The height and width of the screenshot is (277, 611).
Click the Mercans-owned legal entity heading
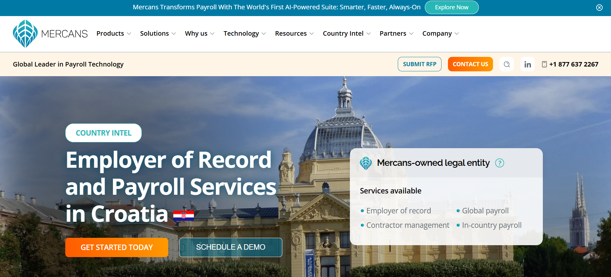coord(433,163)
